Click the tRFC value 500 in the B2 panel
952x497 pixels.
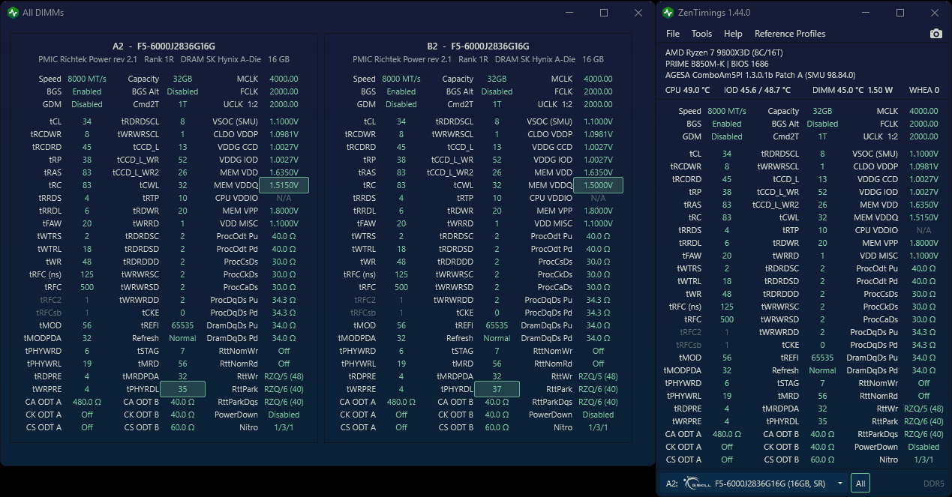[x=401, y=287]
